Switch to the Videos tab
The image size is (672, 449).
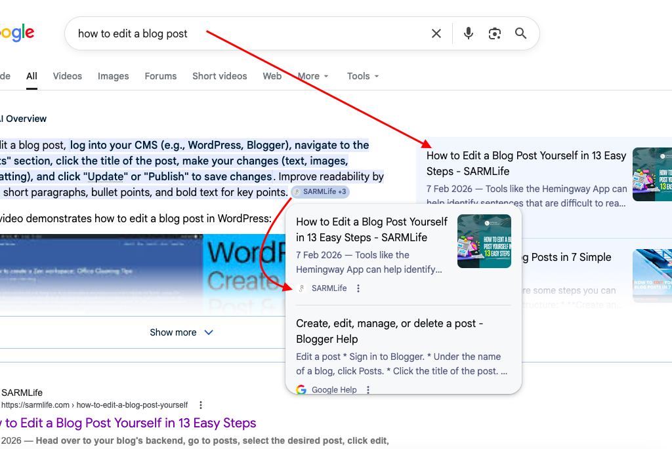[x=67, y=76]
